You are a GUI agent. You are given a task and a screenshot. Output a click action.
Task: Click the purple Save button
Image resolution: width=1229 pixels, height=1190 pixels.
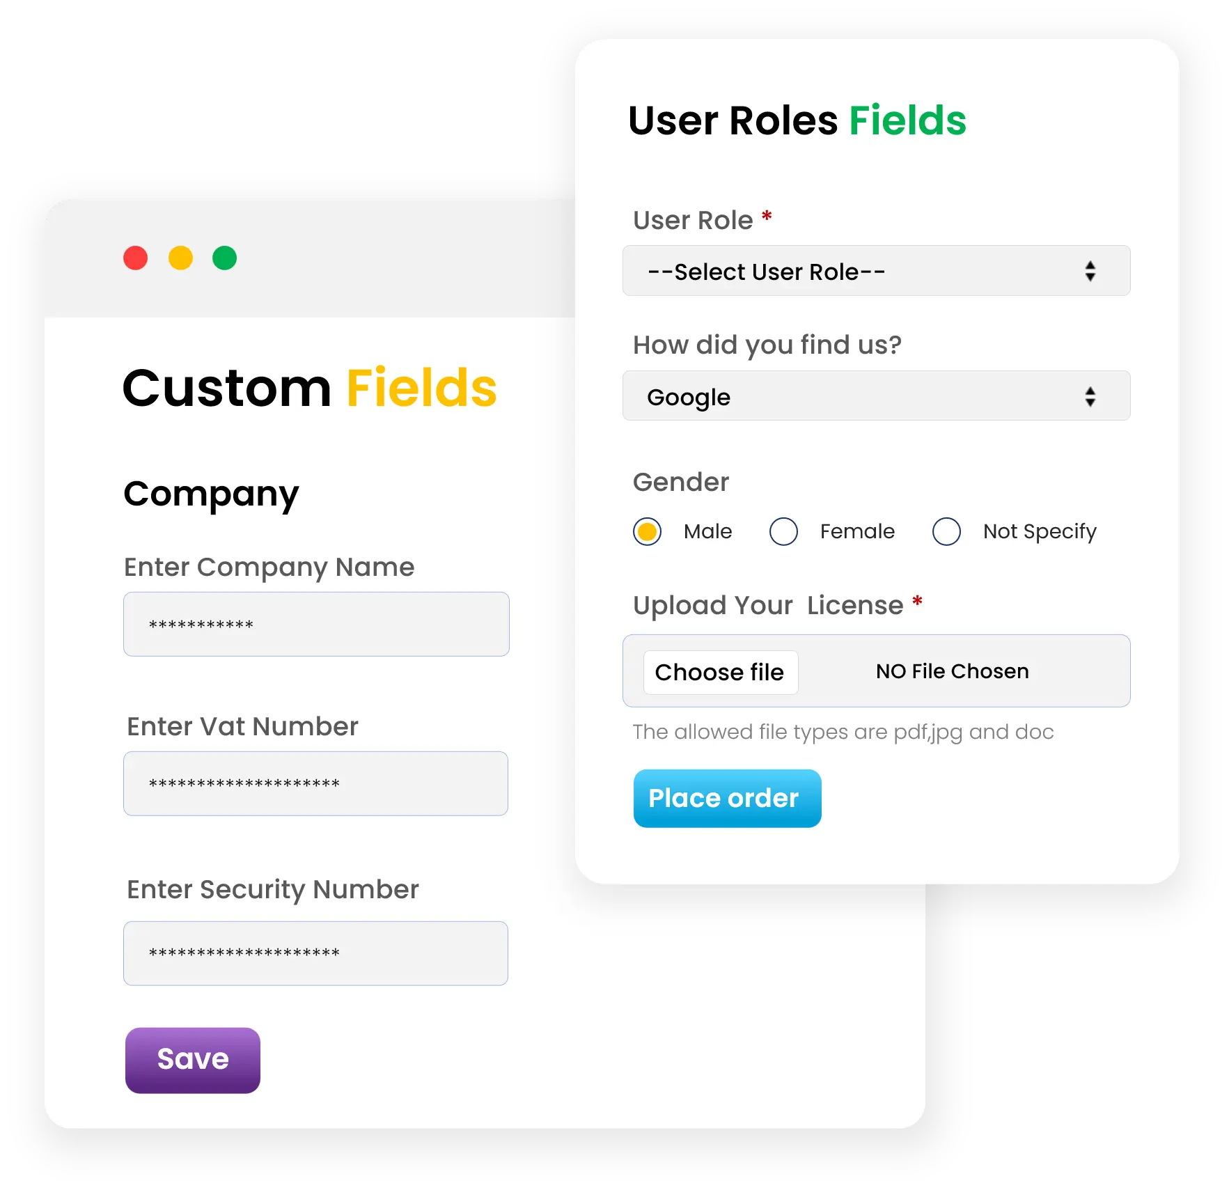click(193, 1060)
